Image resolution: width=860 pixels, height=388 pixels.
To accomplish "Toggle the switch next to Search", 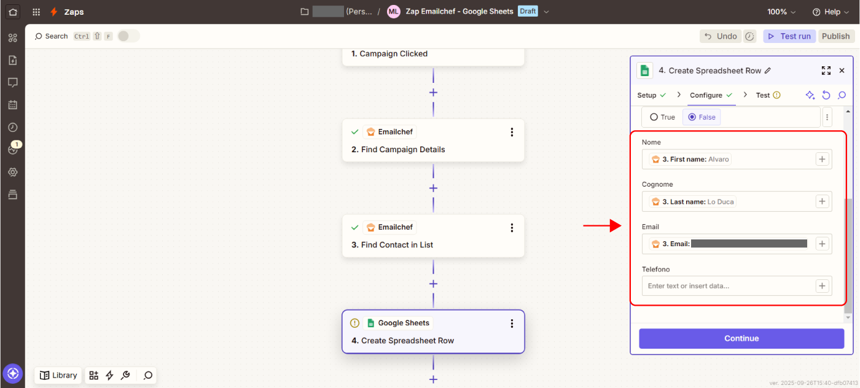I will [128, 36].
